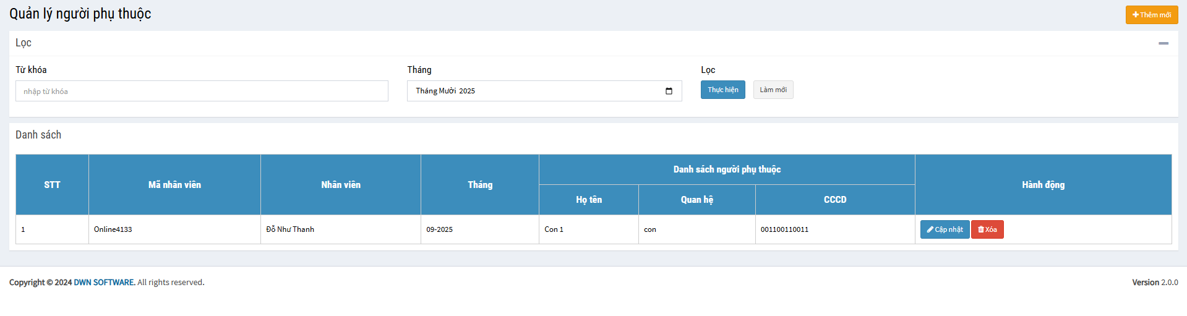Viewport: 1187px width, 316px height.
Task: Collapse the Lọc filter panel
Action: tap(1163, 43)
